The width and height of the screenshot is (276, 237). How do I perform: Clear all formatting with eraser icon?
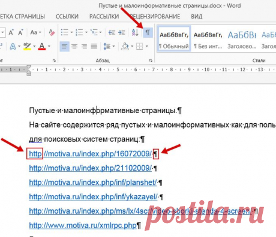(x=52, y=32)
